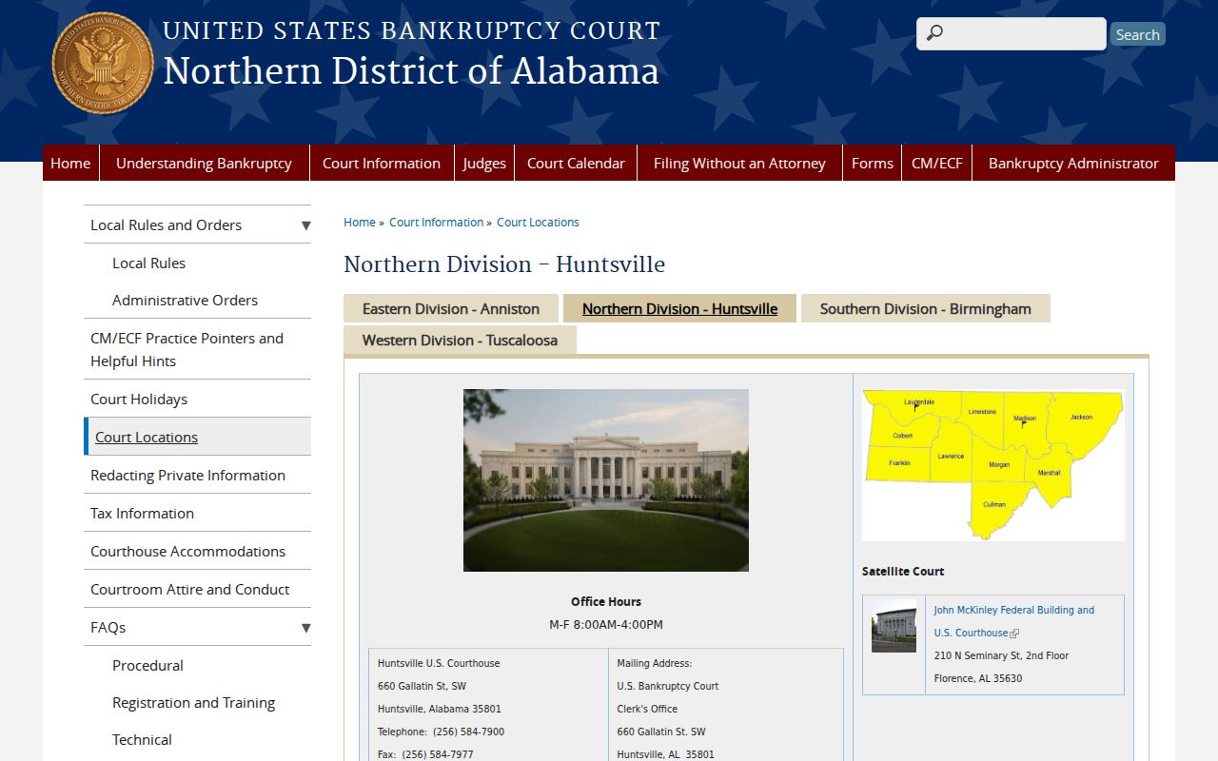Collapse the FAQs section arrow

(305, 628)
